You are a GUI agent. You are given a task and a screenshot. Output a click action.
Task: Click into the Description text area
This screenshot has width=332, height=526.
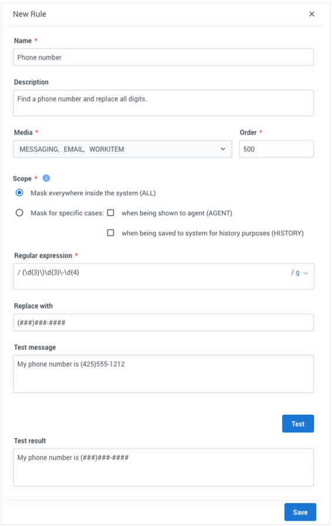[163, 103]
